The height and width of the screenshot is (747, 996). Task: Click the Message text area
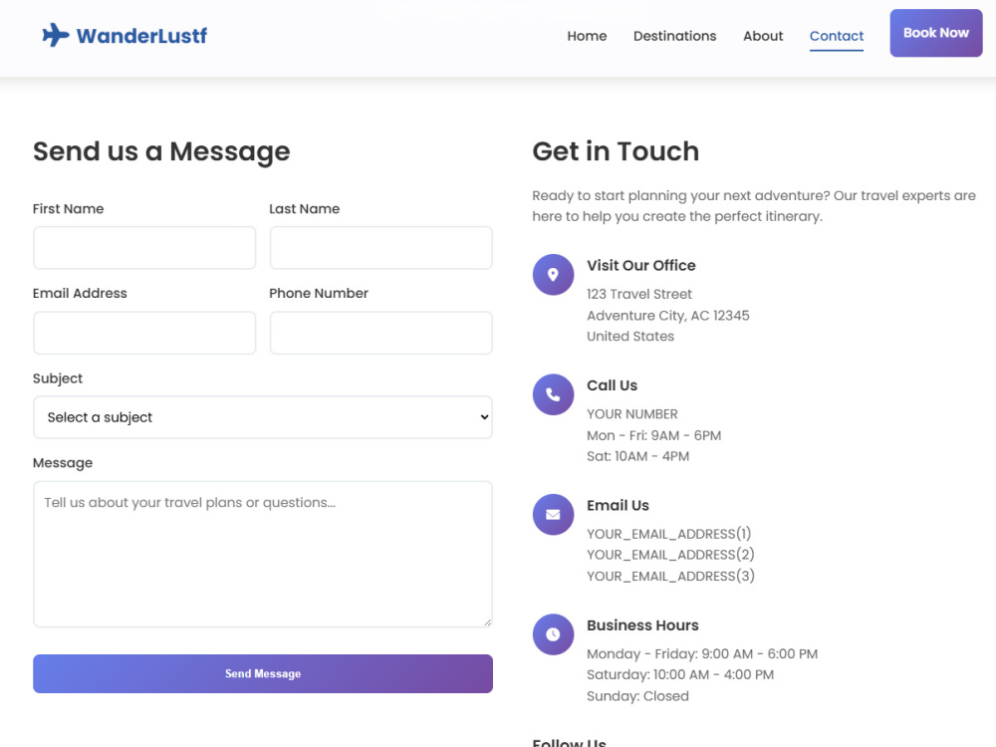tap(262, 554)
